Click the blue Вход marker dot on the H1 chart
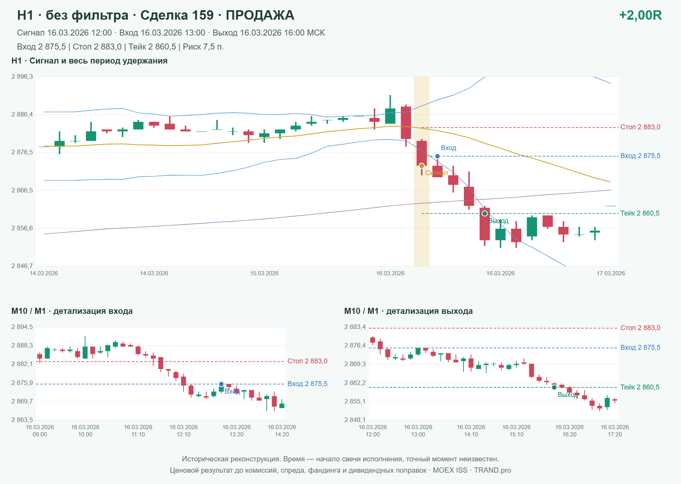Image resolution: width=681 pixels, height=484 pixels. tap(437, 156)
